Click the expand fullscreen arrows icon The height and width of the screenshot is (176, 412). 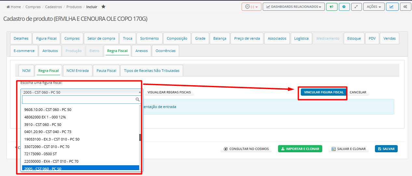click(356, 7)
